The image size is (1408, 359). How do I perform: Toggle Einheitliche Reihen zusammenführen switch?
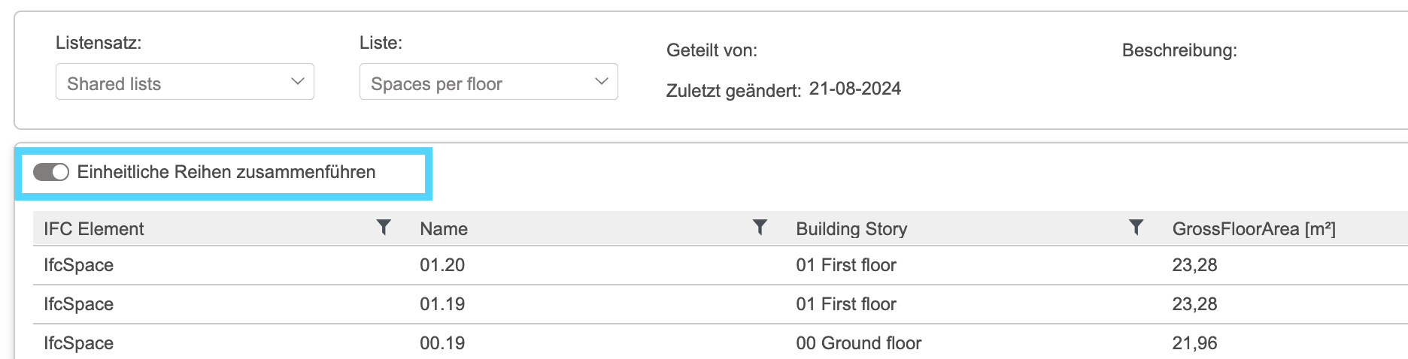click(x=51, y=172)
